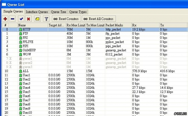Click the 40M Rx Max Limit value
The height and width of the screenshot is (116, 188).
click(70, 34)
